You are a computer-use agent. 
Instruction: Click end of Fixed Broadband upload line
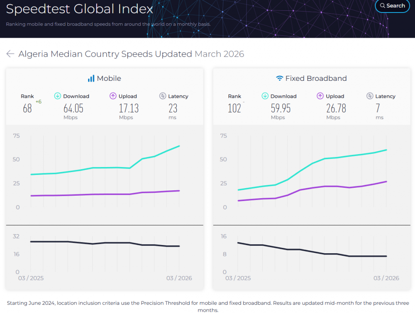[386, 182]
